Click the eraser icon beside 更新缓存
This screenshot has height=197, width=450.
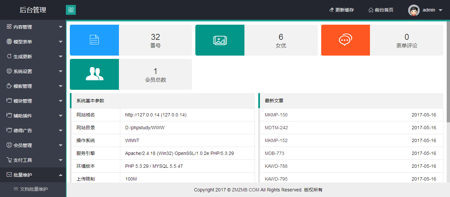pos(331,10)
